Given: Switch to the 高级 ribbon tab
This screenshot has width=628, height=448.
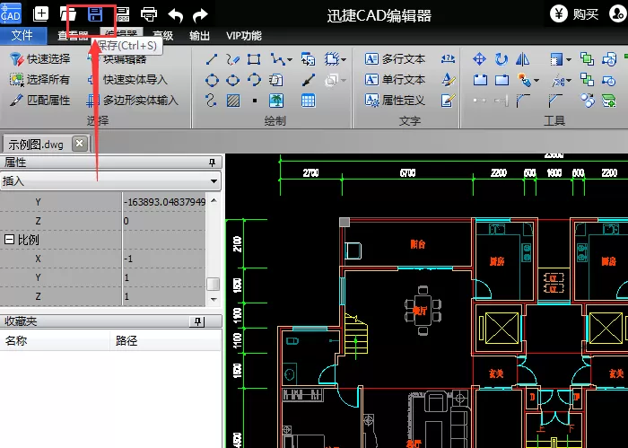Looking at the screenshot, I should [163, 36].
